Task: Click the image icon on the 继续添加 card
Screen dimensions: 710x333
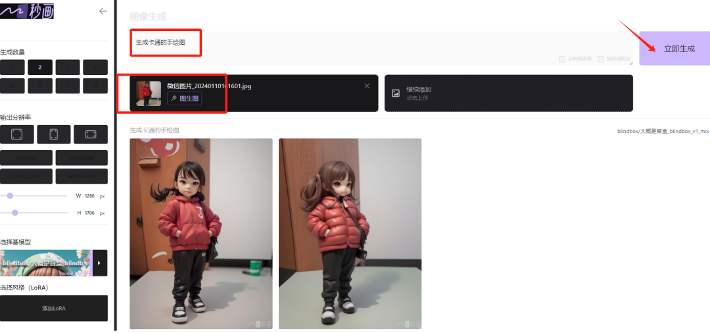Action: pyautogui.click(x=396, y=93)
